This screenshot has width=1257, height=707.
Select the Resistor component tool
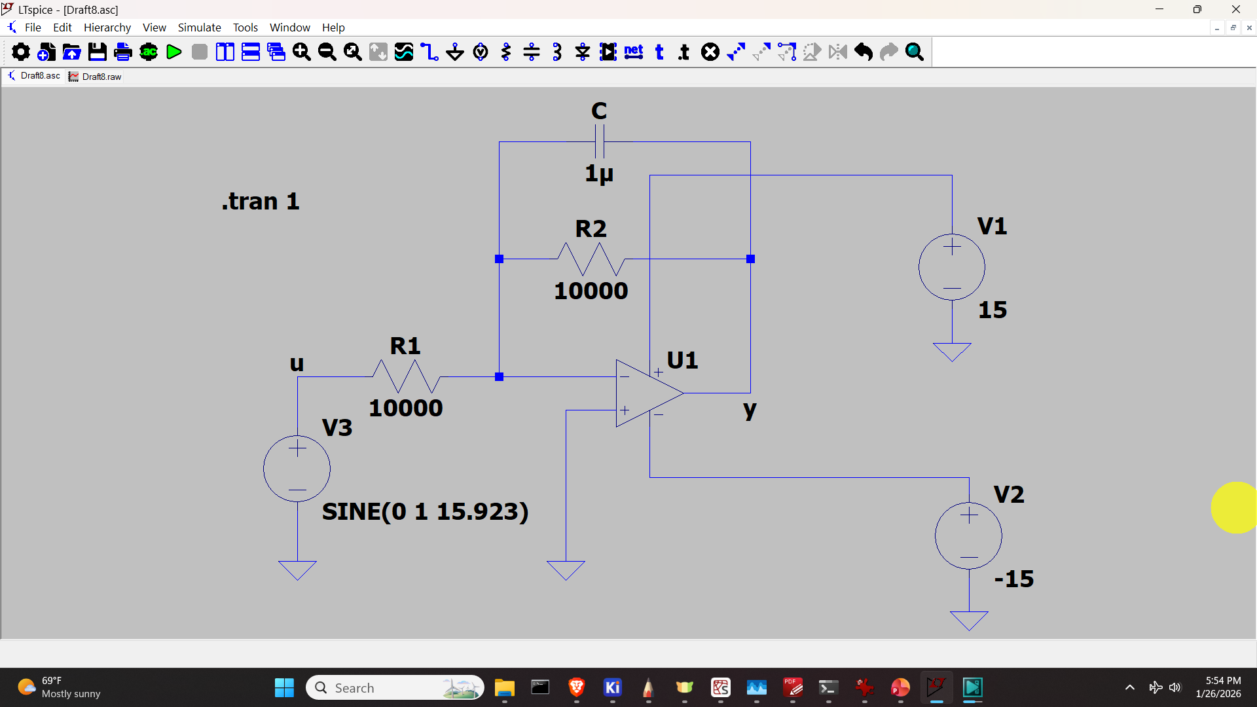[x=506, y=52]
